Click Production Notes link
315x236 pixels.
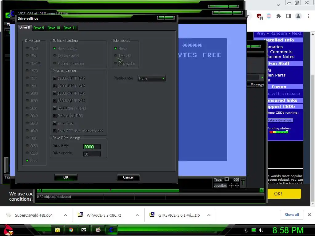tap(281, 57)
